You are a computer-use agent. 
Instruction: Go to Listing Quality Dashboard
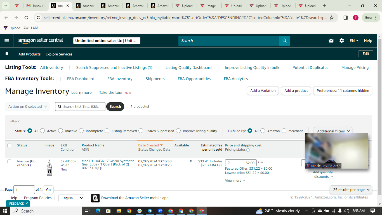pos(188,67)
